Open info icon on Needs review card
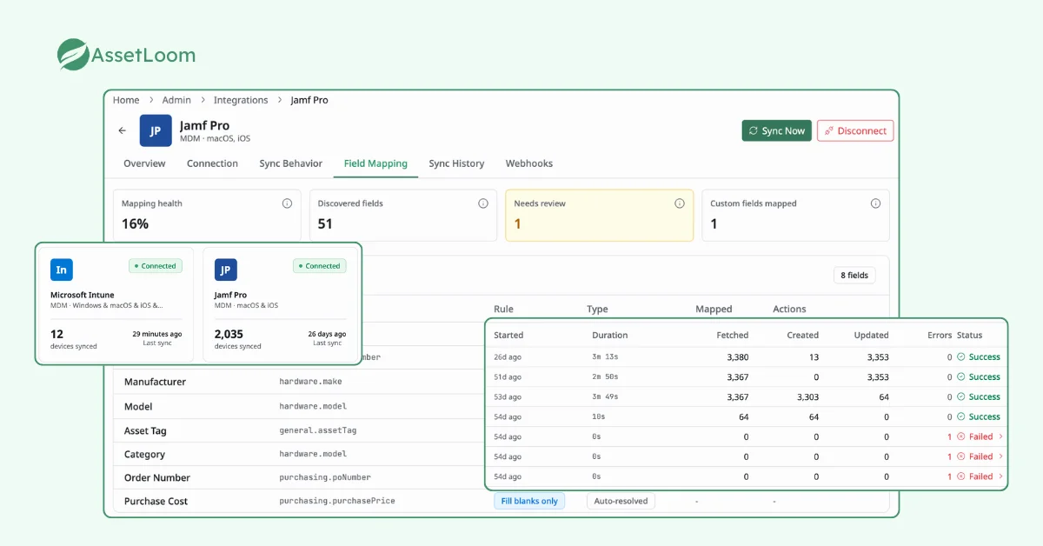Screen dimensions: 1043x546 tap(680, 203)
